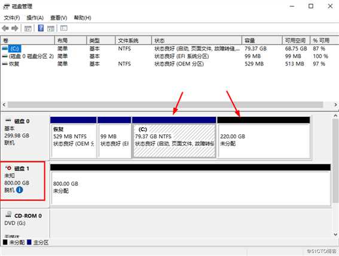Select the 恢复 volume row in list

pos(170,64)
